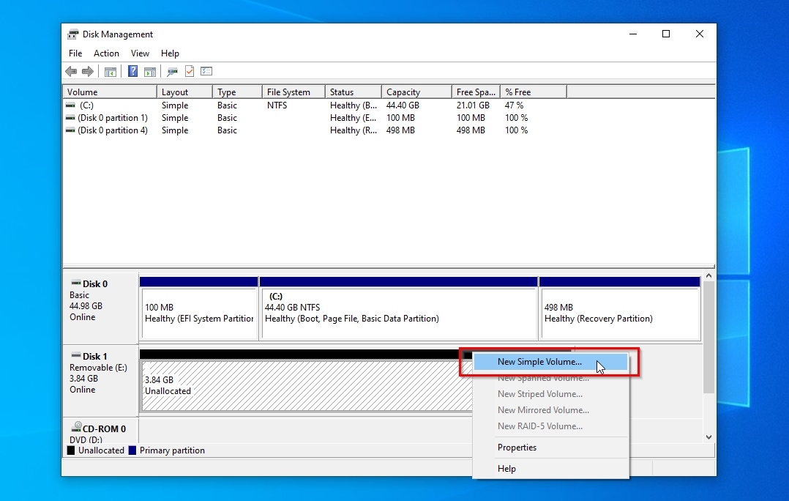Open the Action menu
The height and width of the screenshot is (501, 789).
point(106,53)
